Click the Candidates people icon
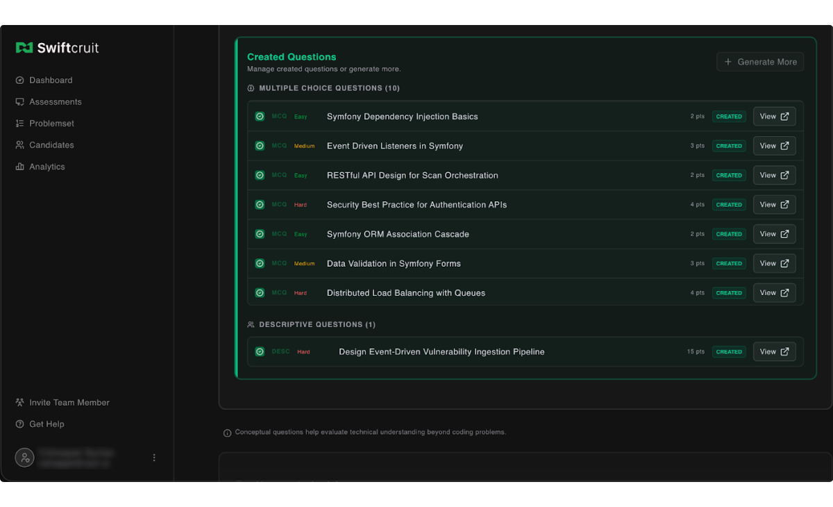The width and height of the screenshot is (833, 507). coord(19,145)
